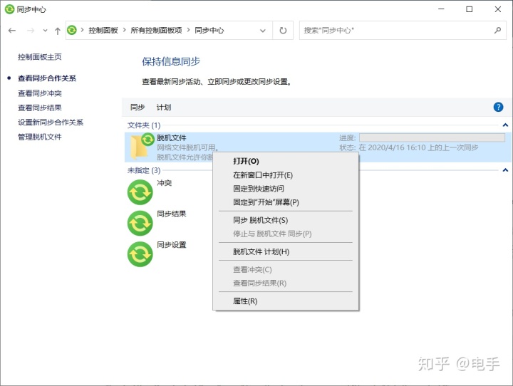Maximize the Sync Center window
Viewport: 513px width, 386px height.
469,9
